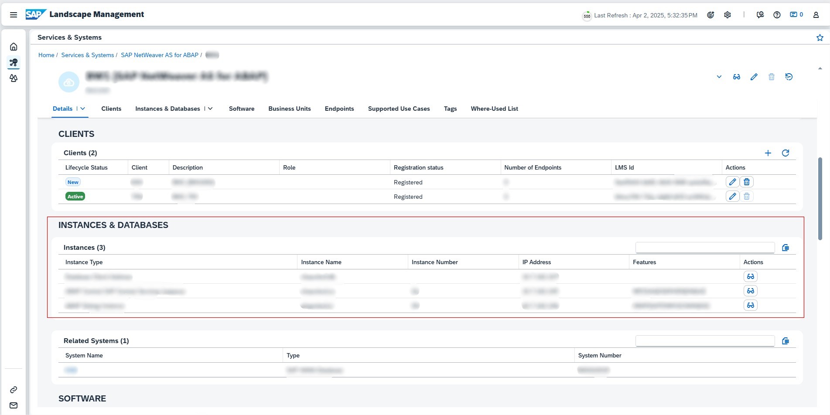The image size is (830, 415).
Task: Refresh the Clients table
Action: tap(785, 153)
